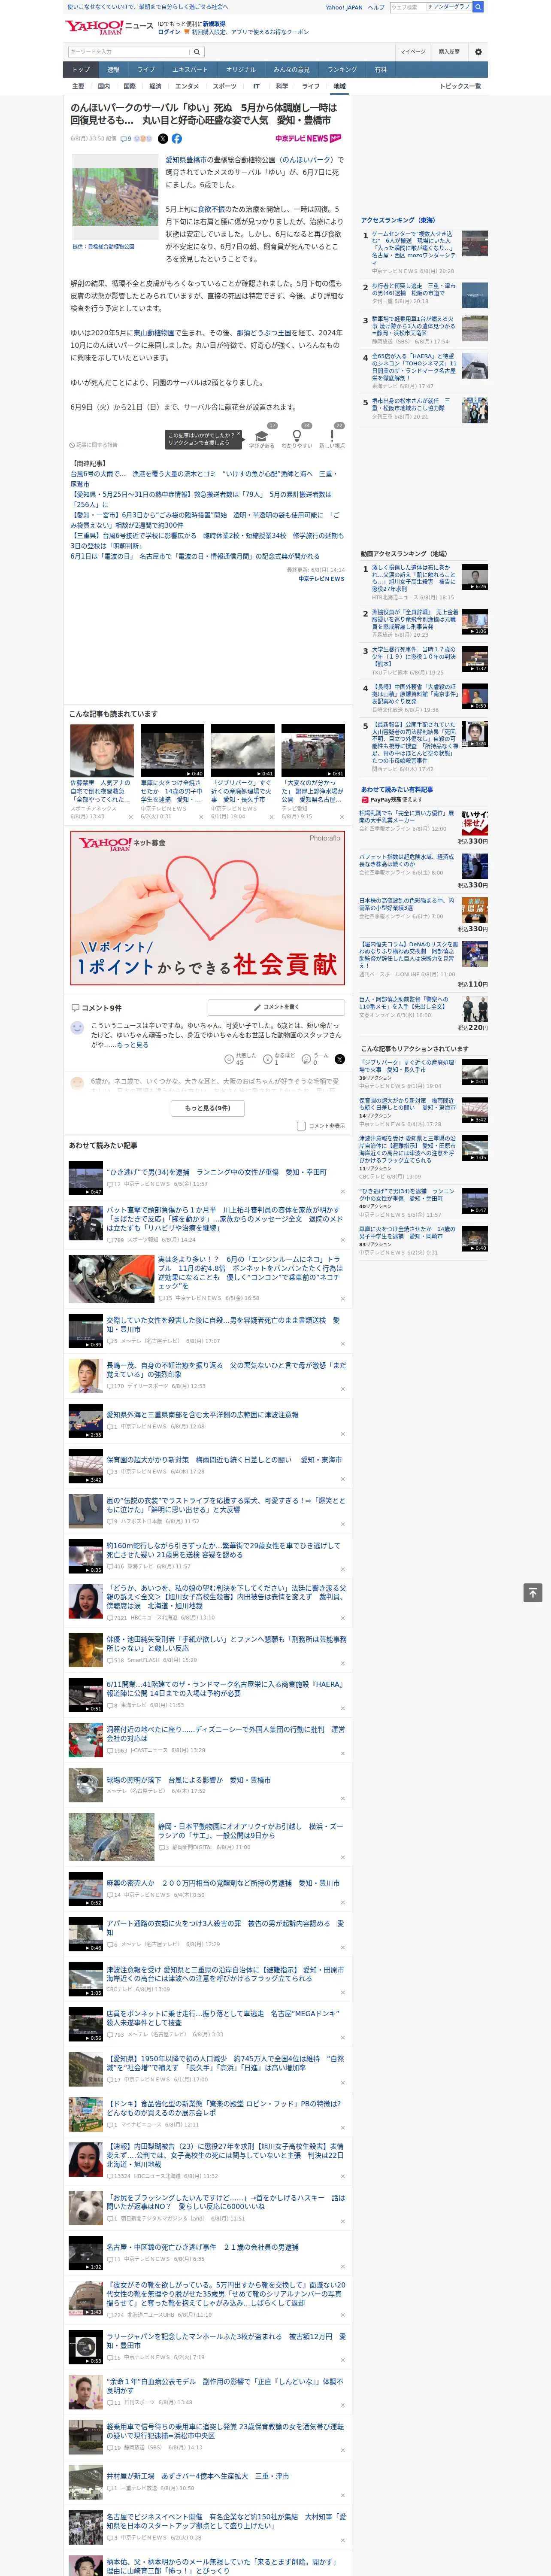Image resolution: width=551 pixels, height=2576 pixels.
Task: Open video ranking item 1 thumbnail
Action: [x=475, y=577]
